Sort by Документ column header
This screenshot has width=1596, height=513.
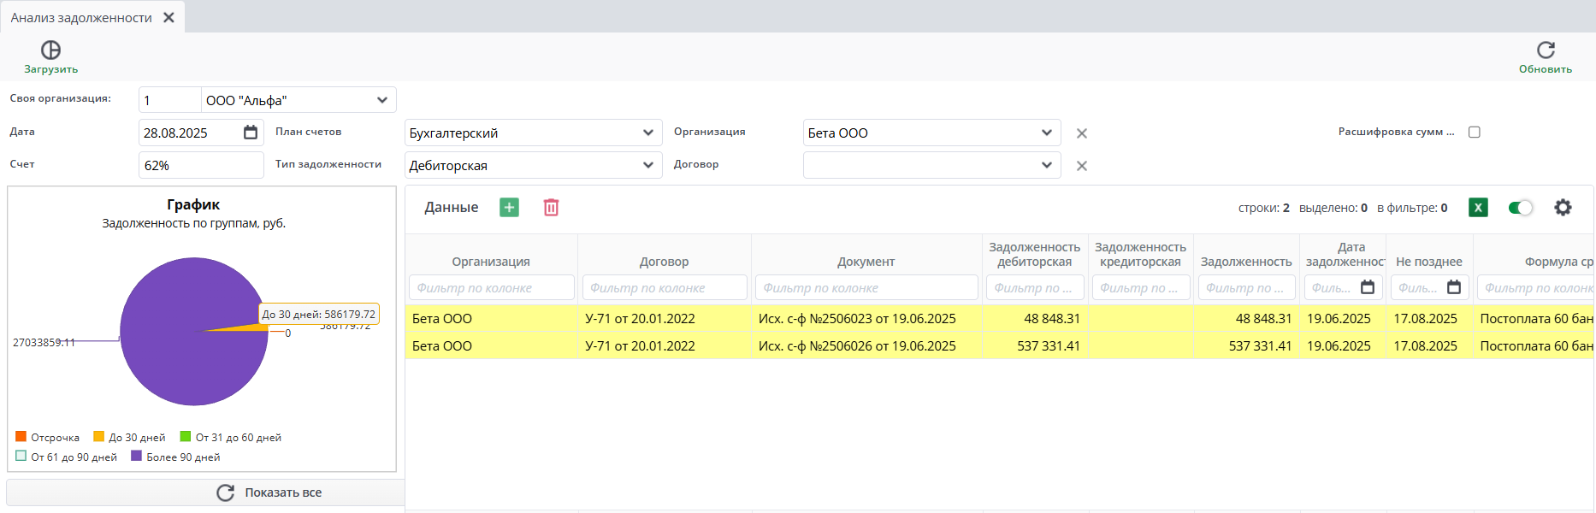(x=866, y=262)
